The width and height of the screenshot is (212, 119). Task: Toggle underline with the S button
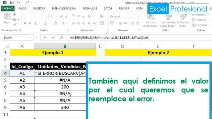click(x=35, y=23)
